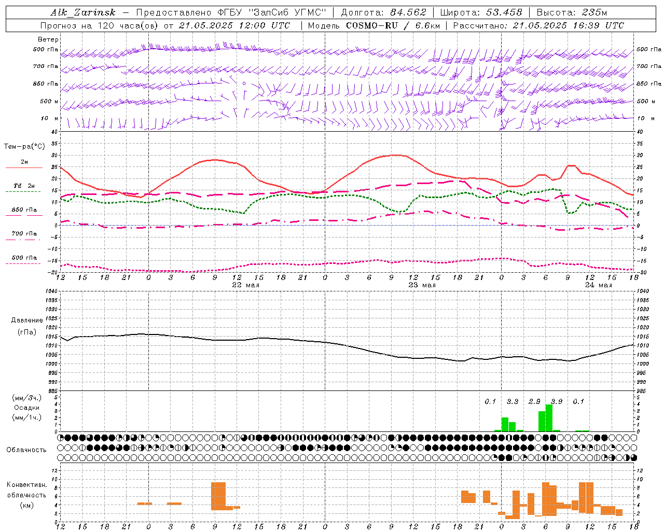This screenshot has width=664, height=531.
Task: Click the (мм/1ч.) precipitation unit label
Action: 26,417
